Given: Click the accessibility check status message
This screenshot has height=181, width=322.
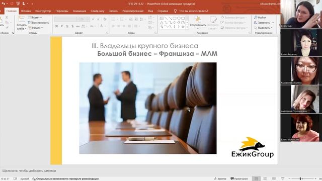Looking at the screenshot, I should point(65,179).
